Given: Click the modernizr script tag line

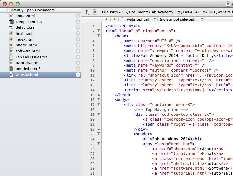Looking at the screenshot, I should [178, 90].
